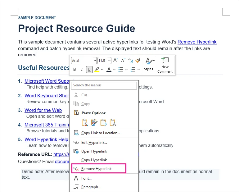Click the scissors icon next to Cut
This screenshot has width=239, height=192.
pos(76,95)
